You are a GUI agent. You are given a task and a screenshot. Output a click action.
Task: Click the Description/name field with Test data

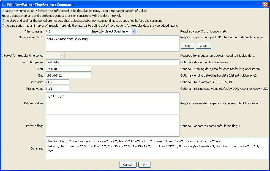[113, 62]
